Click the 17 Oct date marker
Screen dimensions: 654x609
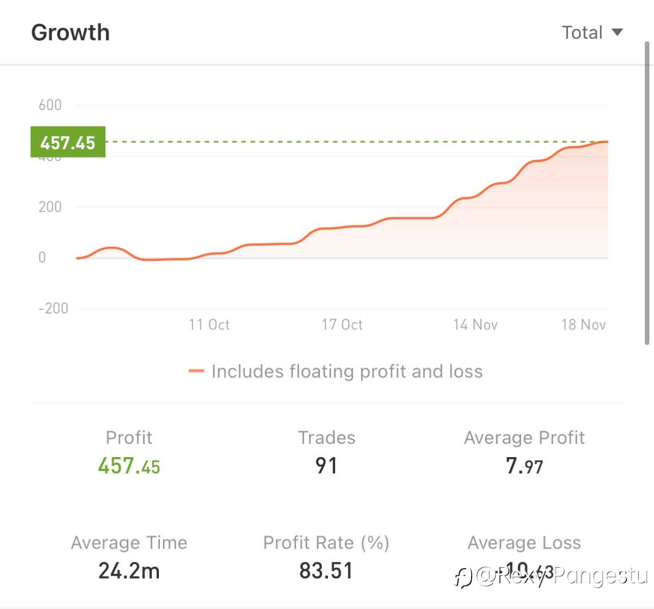coord(342,325)
